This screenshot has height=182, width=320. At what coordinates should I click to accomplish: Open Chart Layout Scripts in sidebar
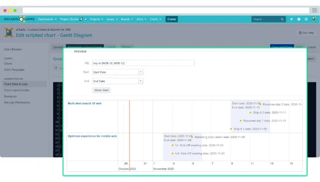pyautogui.click(x=17, y=90)
